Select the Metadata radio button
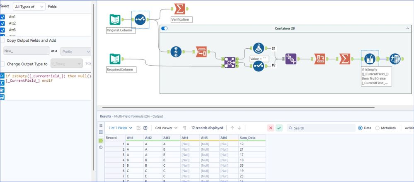 [377, 128]
